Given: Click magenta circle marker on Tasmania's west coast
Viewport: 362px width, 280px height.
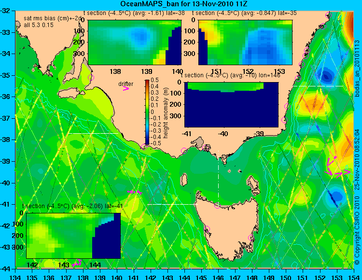Looking at the screenshot, I should [x=207, y=229].
